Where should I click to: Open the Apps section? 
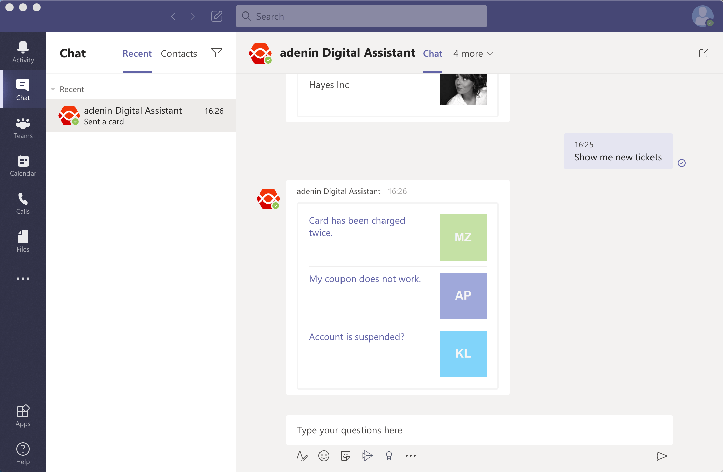(23, 415)
